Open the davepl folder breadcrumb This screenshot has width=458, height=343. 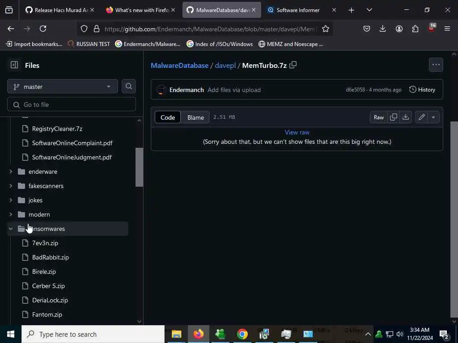coord(225,65)
